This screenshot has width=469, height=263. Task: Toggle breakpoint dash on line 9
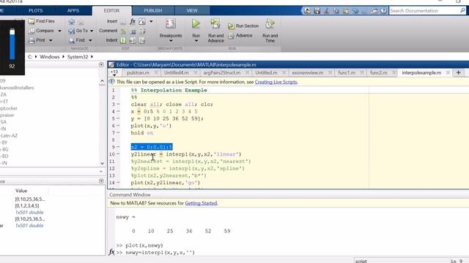119,147
